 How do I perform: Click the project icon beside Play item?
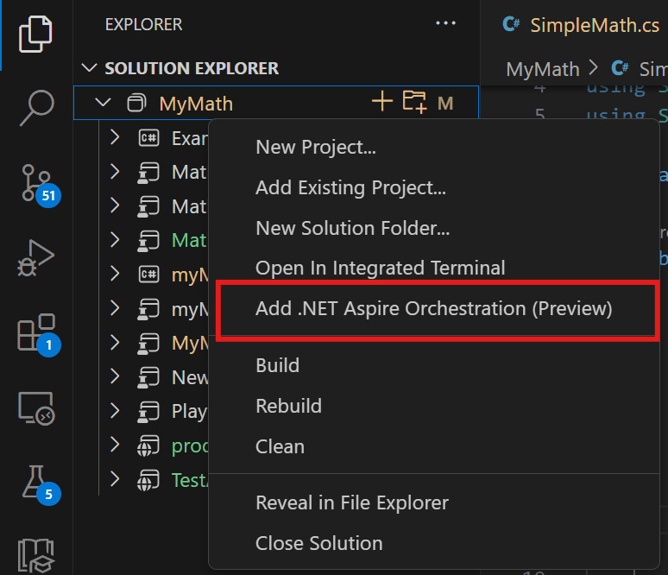click(148, 412)
